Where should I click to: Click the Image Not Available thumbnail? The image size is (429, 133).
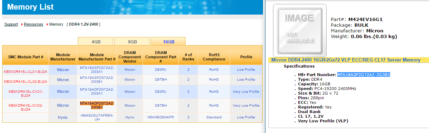click(x=299, y=30)
